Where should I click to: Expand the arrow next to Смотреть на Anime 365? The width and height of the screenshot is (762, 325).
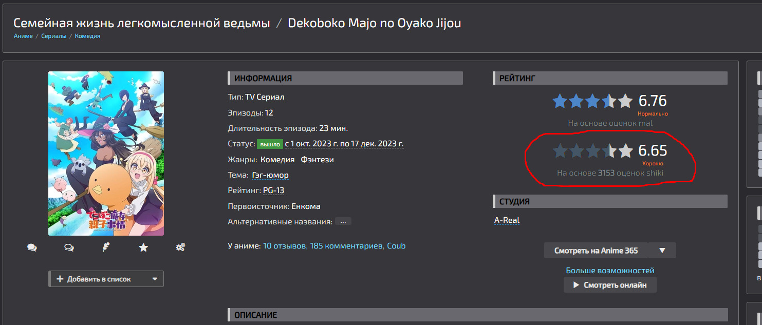tap(662, 251)
